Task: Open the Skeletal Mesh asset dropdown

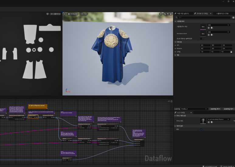Action: pyautogui.click(x=219, y=25)
